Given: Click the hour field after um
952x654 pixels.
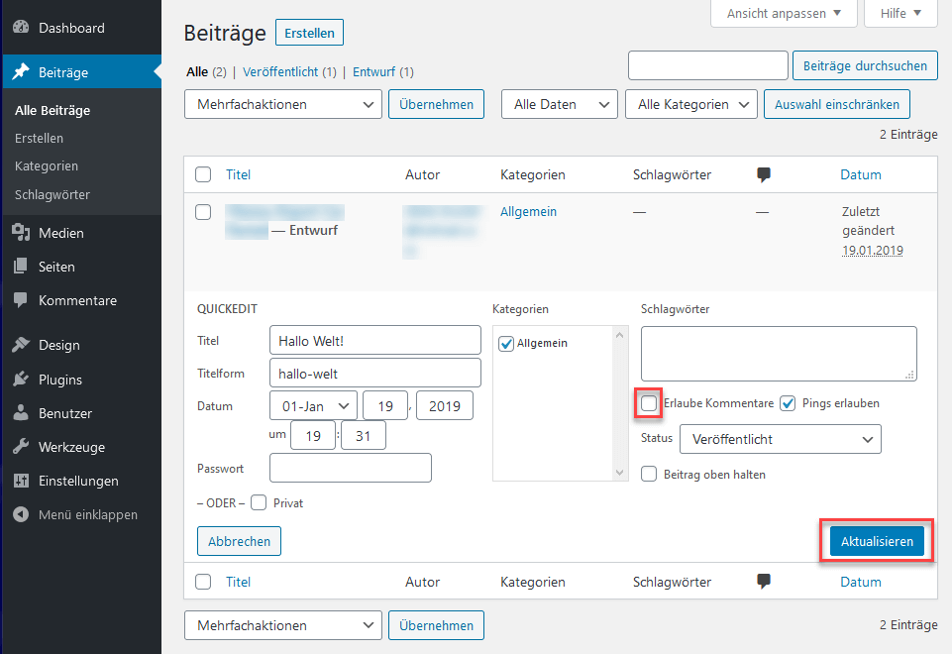Looking at the screenshot, I should (313, 435).
